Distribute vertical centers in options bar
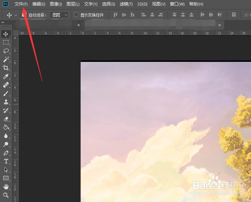 pyautogui.click(x=183, y=15)
